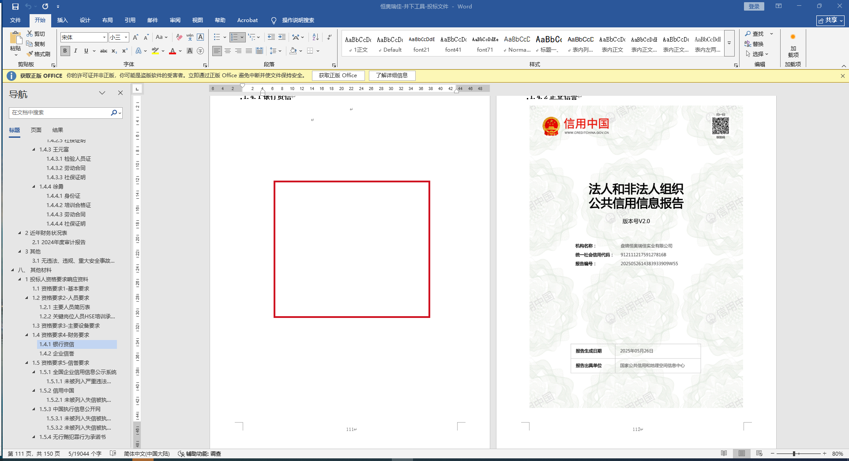Switch navigation pane to 页面 tab
Image resolution: width=849 pixels, height=461 pixels.
(36, 130)
